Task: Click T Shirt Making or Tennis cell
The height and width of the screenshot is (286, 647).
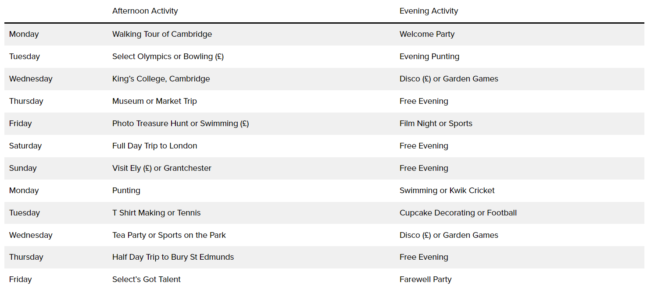Action: tap(156, 213)
